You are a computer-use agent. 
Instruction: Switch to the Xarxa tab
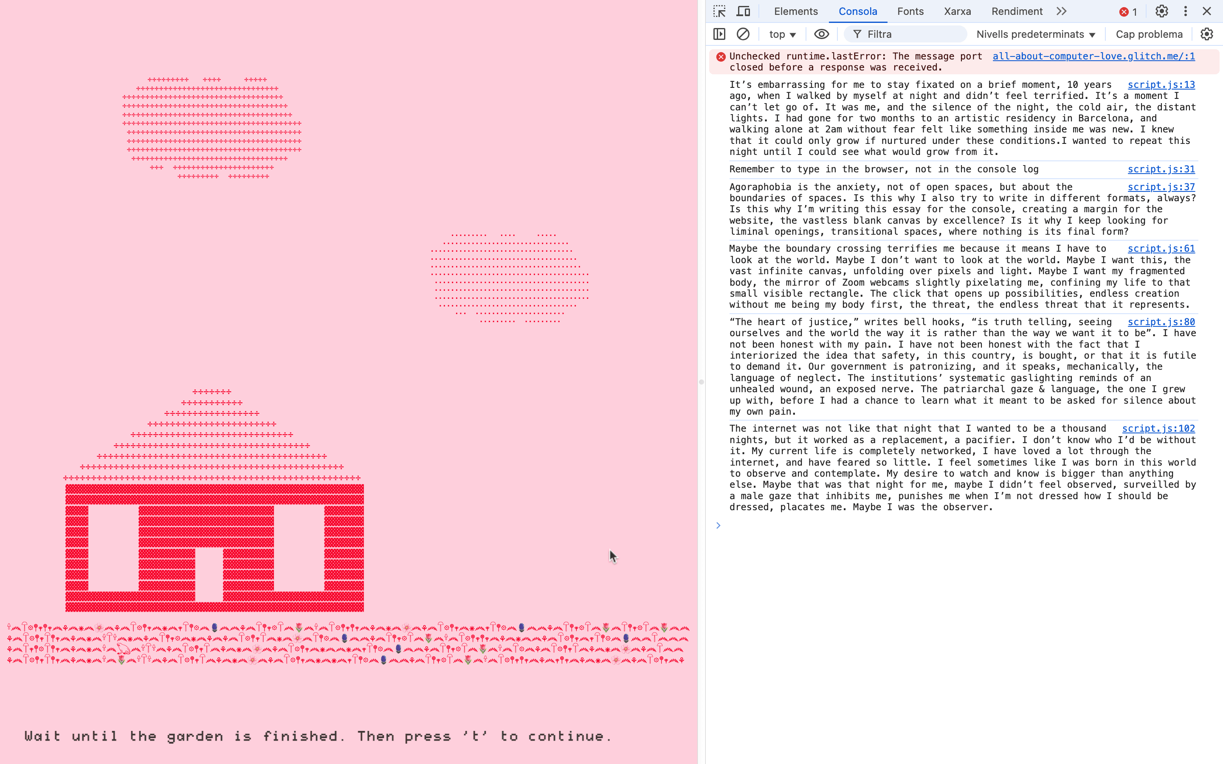957,11
